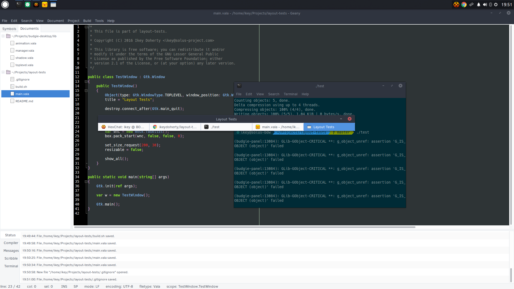514x289 pixels.
Task: Switch to Geany via yellow panel icon
Action: (x=45, y=5)
